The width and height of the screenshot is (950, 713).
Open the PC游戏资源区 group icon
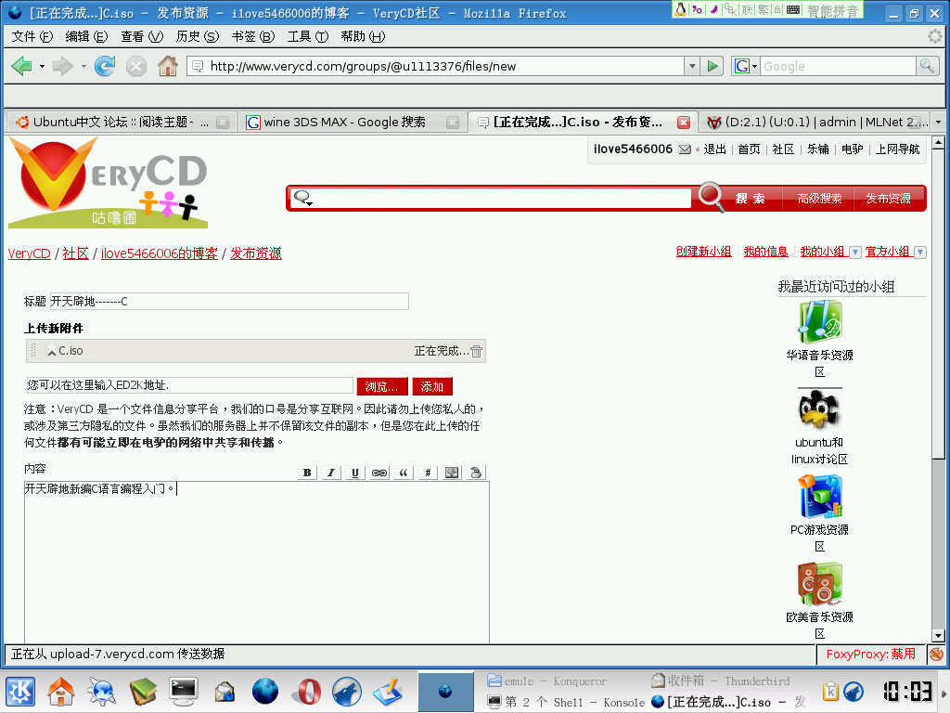(820, 497)
